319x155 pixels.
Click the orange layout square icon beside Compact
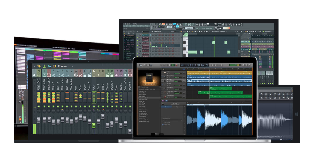[54, 66]
